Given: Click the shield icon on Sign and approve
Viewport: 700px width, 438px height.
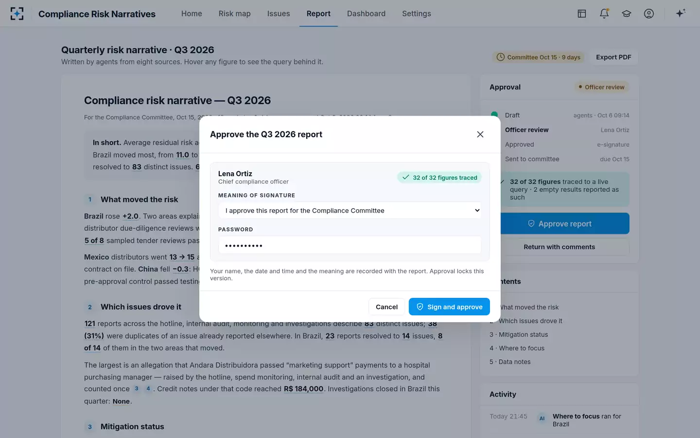Looking at the screenshot, I should click(x=420, y=307).
